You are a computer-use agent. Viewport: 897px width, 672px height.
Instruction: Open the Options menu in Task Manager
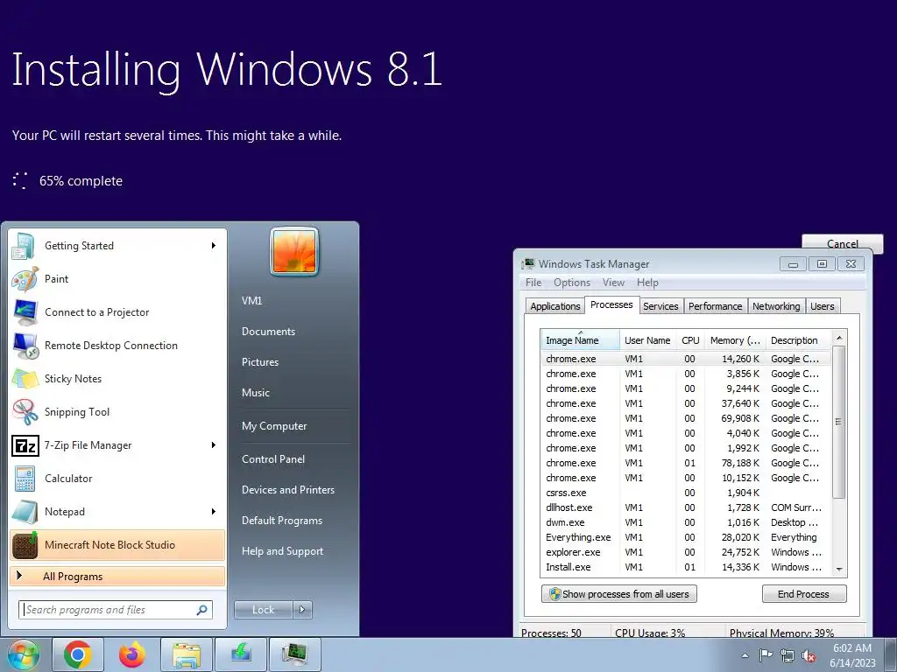571,283
